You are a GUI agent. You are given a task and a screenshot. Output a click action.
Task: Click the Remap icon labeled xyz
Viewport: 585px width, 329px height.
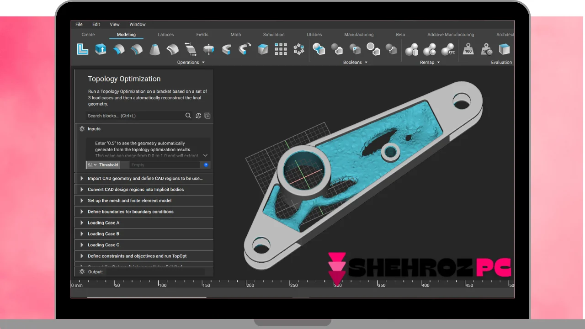point(448,49)
